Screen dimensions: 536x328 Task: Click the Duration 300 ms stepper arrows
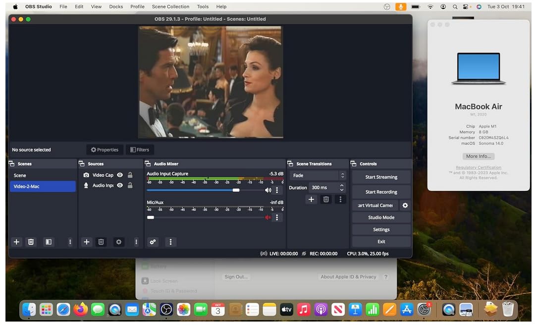342,188
